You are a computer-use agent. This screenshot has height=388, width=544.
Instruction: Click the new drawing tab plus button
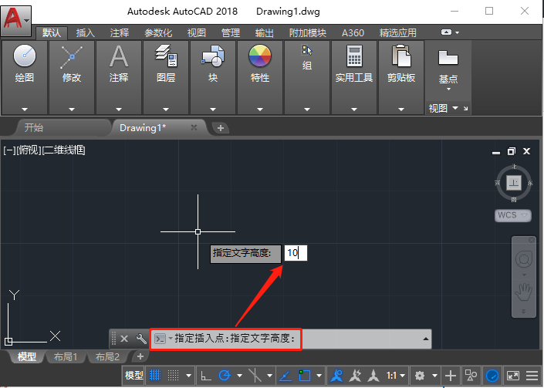220,127
